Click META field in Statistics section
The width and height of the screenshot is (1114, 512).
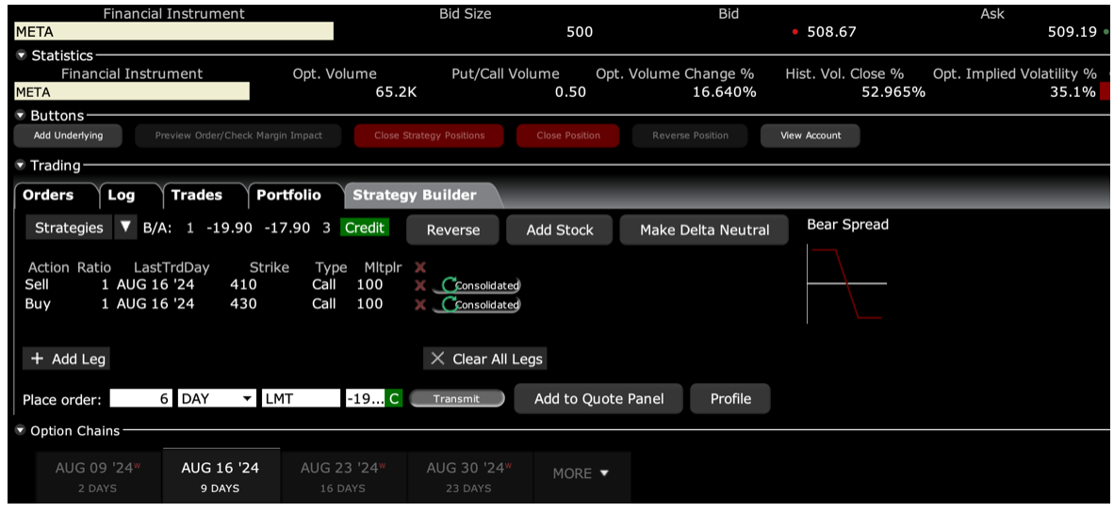(132, 91)
